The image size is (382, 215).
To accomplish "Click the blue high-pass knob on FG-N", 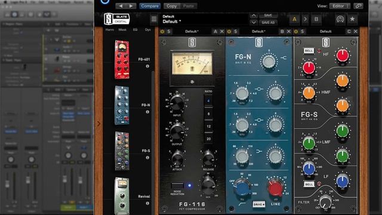I will (242, 188).
